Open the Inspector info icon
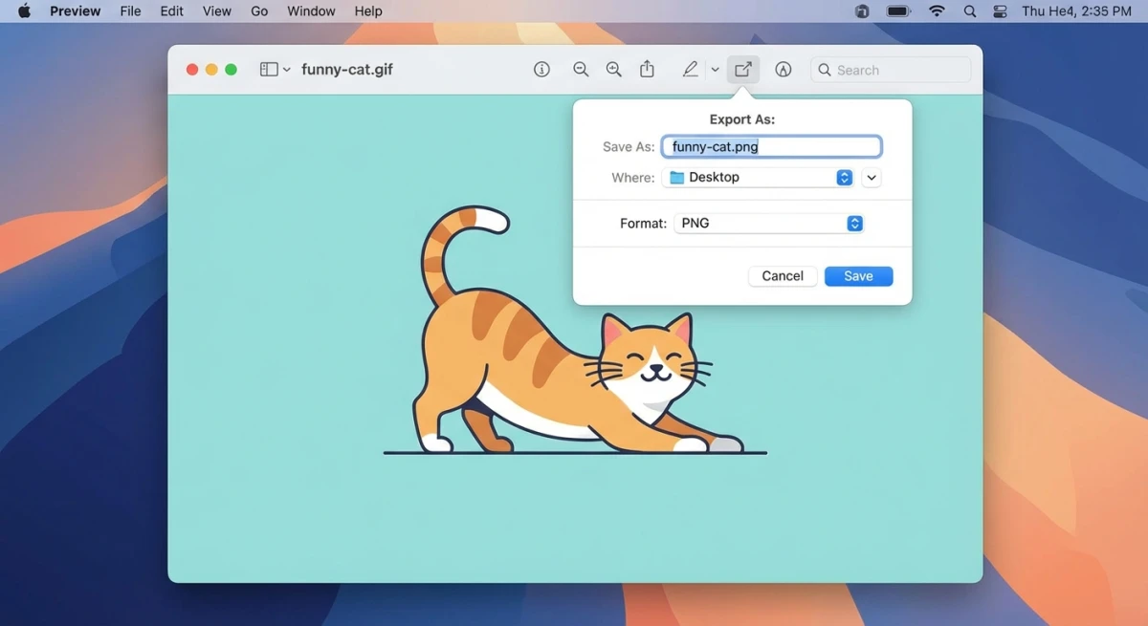Viewport: 1148px width, 626px height. coord(542,70)
